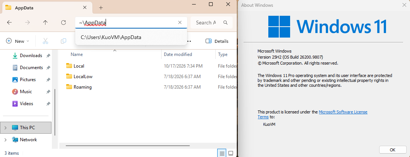Click the horizontal scrollbar in file list

pyautogui.click(x=128, y=145)
